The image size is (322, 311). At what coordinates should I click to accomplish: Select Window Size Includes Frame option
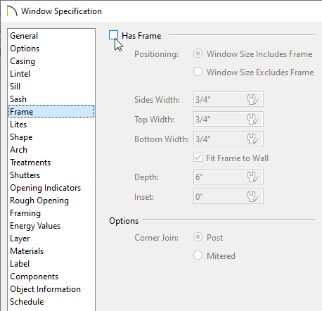tap(198, 53)
